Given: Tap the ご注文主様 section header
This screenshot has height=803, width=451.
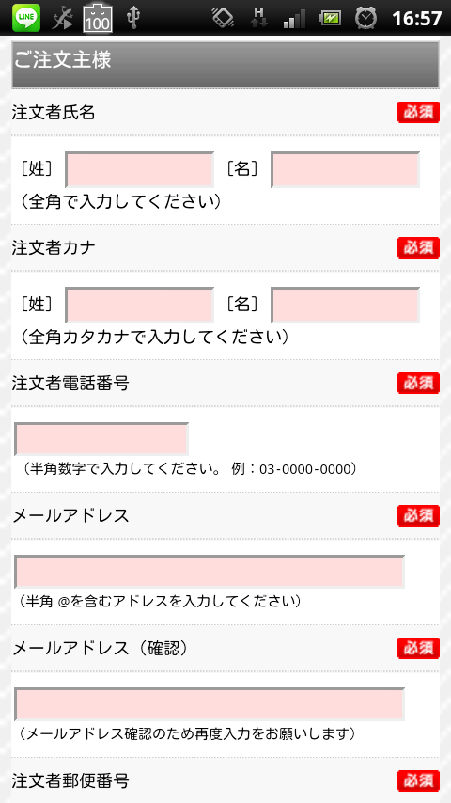Looking at the screenshot, I should tap(225, 65).
